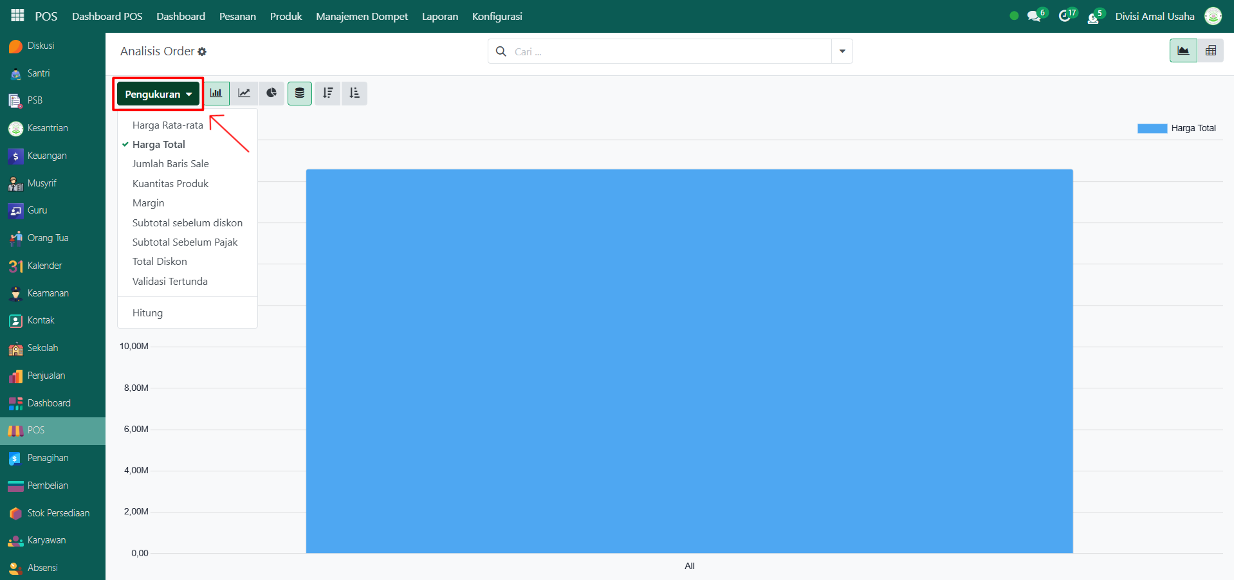Switch to bar chart view
1234x580 pixels.
click(216, 93)
